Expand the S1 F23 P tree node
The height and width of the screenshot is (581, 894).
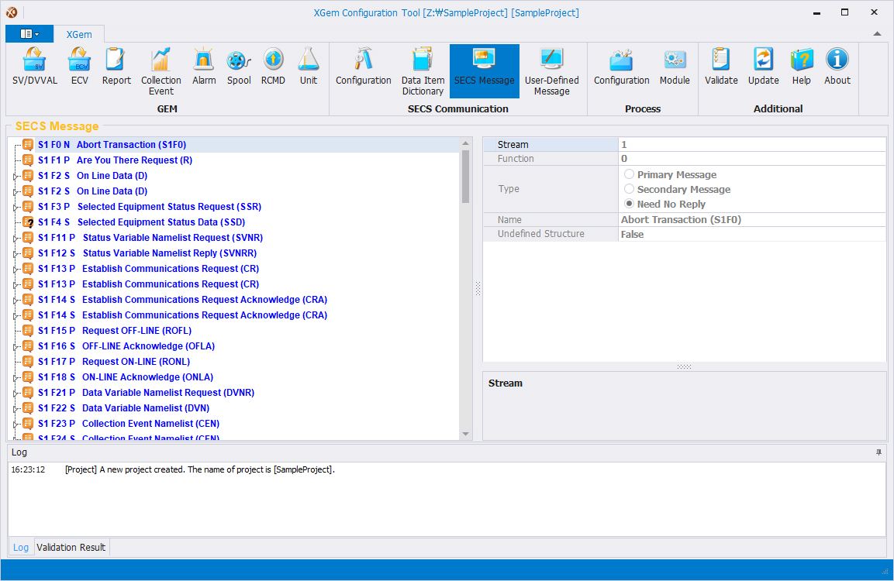point(16,425)
